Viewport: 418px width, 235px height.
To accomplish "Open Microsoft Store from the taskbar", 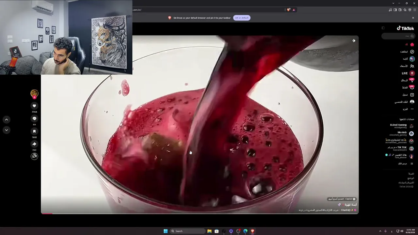I will (x=217, y=231).
